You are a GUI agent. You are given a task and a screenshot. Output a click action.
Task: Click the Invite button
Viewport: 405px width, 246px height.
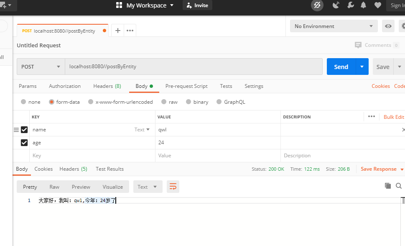[197, 5]
